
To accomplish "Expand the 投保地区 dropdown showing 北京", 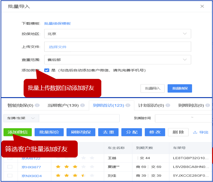I will pos(117,34).
